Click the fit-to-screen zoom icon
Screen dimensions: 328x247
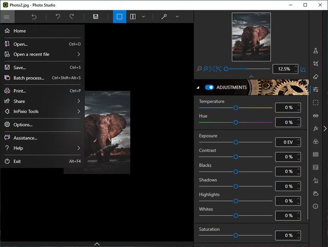pyautogui.click(x=219, y=69)
